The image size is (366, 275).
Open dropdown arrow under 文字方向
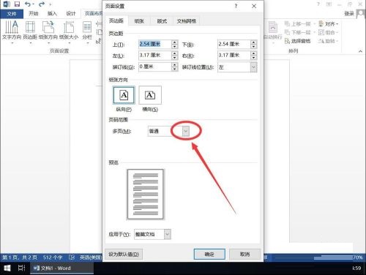tap(12, 43)
